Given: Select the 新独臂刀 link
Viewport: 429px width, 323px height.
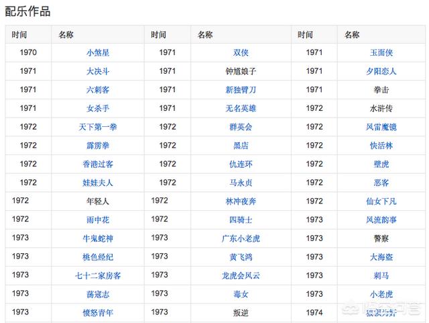Looking at the screenshot, I should click(241, 90).
